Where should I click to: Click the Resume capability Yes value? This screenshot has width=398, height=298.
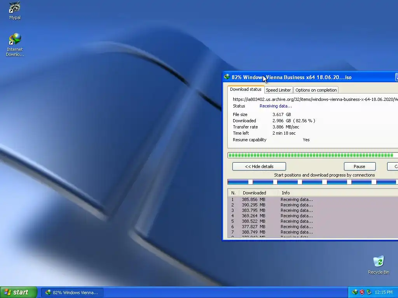coord(306,140)
